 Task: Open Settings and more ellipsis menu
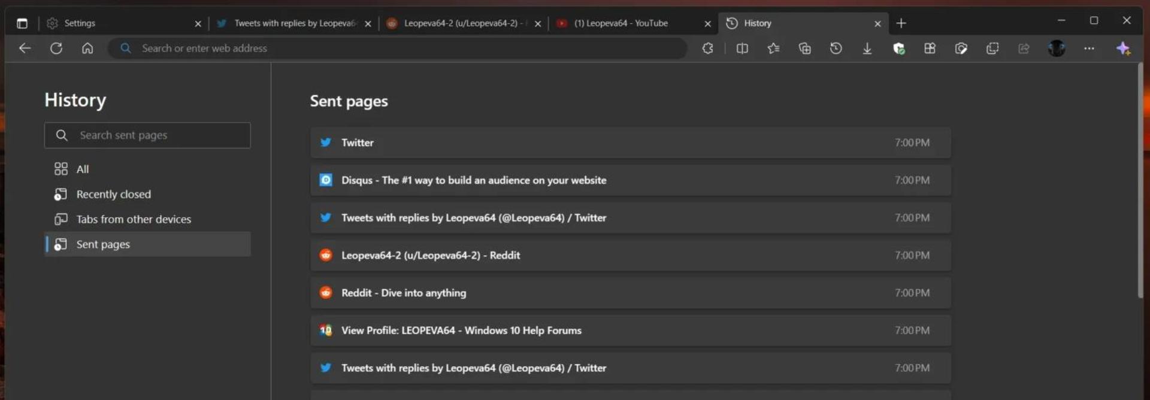1089,49
